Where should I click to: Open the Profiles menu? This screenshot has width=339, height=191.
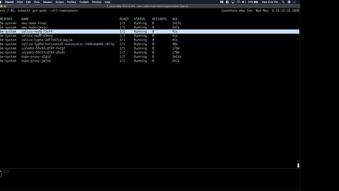click(72, 2)
